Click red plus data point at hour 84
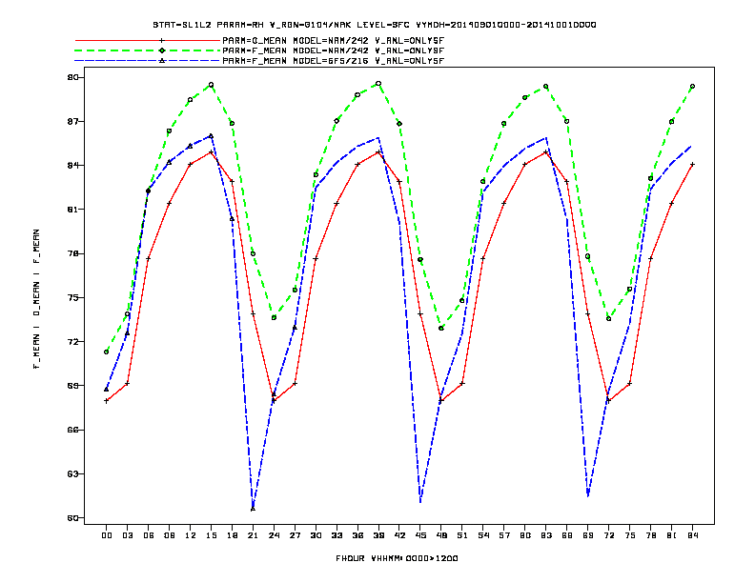 coord(692,165)
